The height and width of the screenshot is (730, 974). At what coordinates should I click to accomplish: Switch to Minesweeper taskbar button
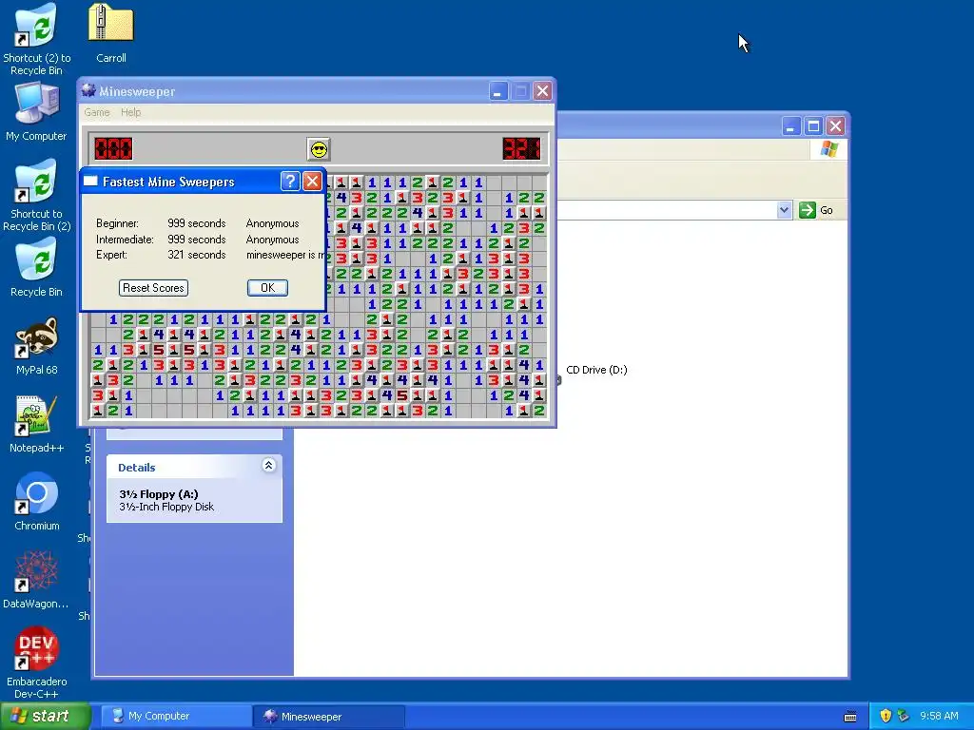(x=329, y=716)
